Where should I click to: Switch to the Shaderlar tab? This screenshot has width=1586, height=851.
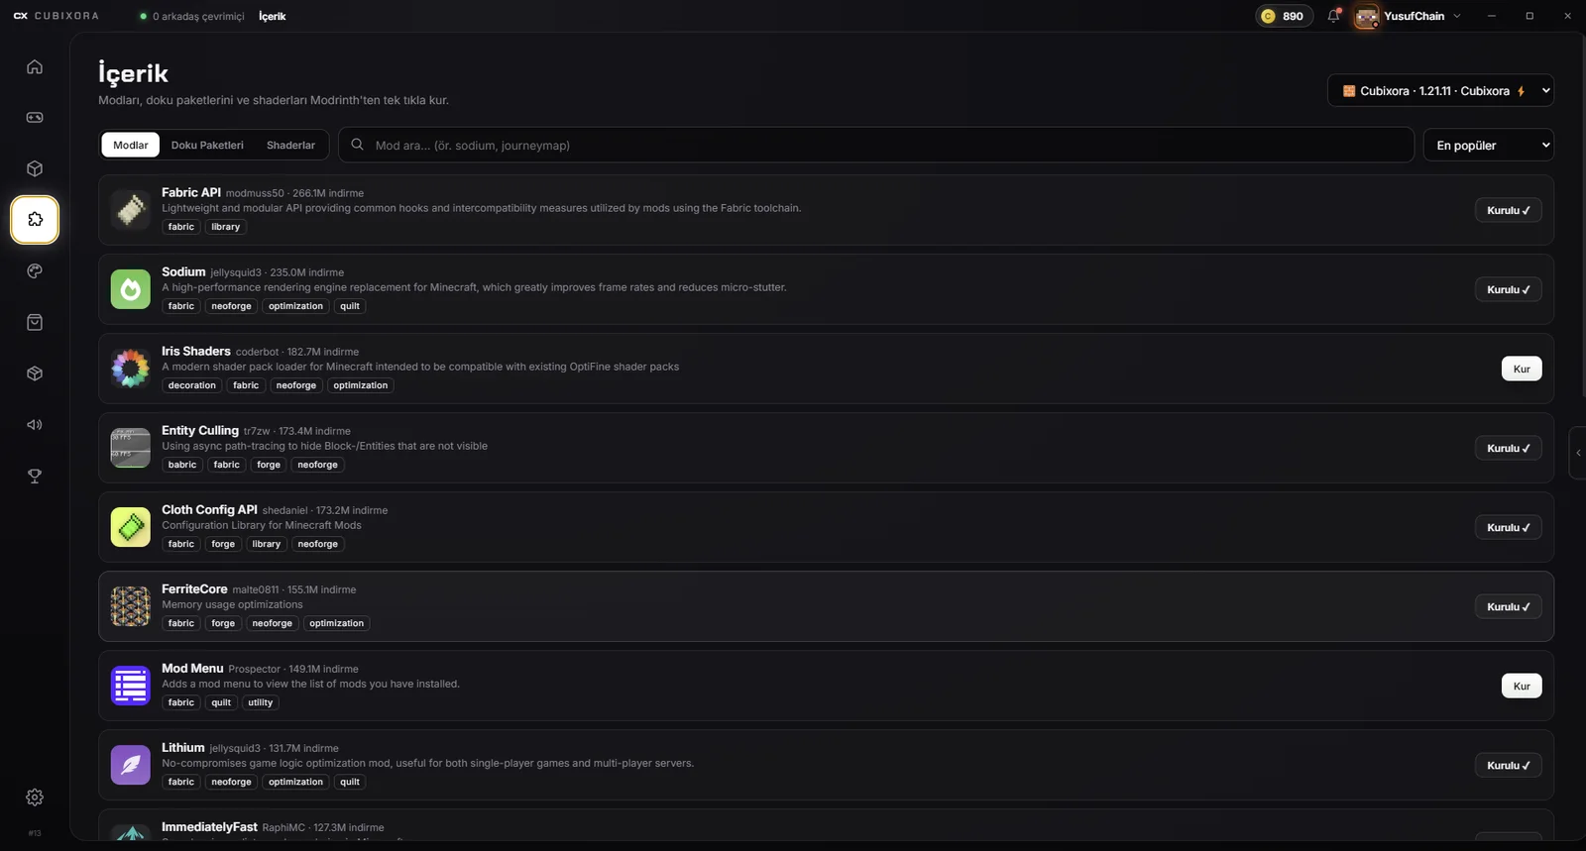[290, 145]
